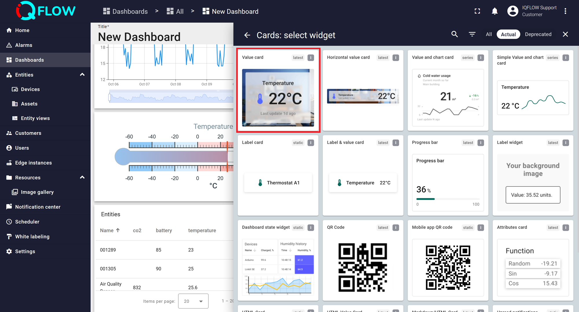Viewport: 579px width, 312px height.
Task: Open info icon on Progress bar widget
Action: coord(481,143)
